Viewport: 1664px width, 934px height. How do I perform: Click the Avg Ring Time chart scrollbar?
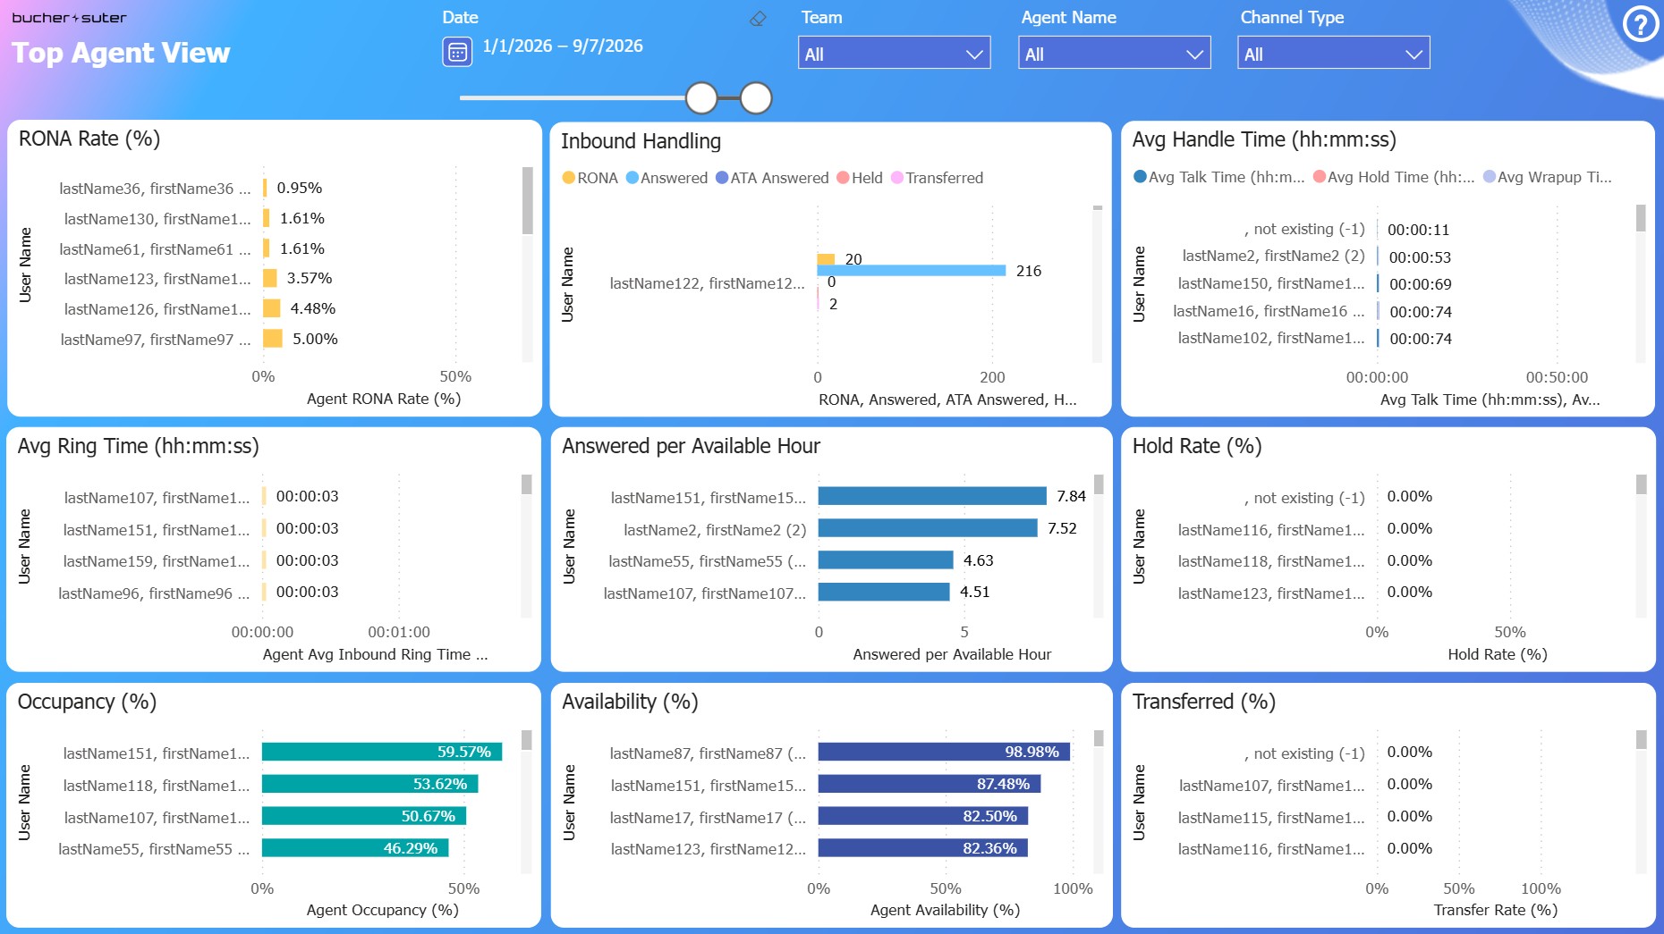click(527, 484)
